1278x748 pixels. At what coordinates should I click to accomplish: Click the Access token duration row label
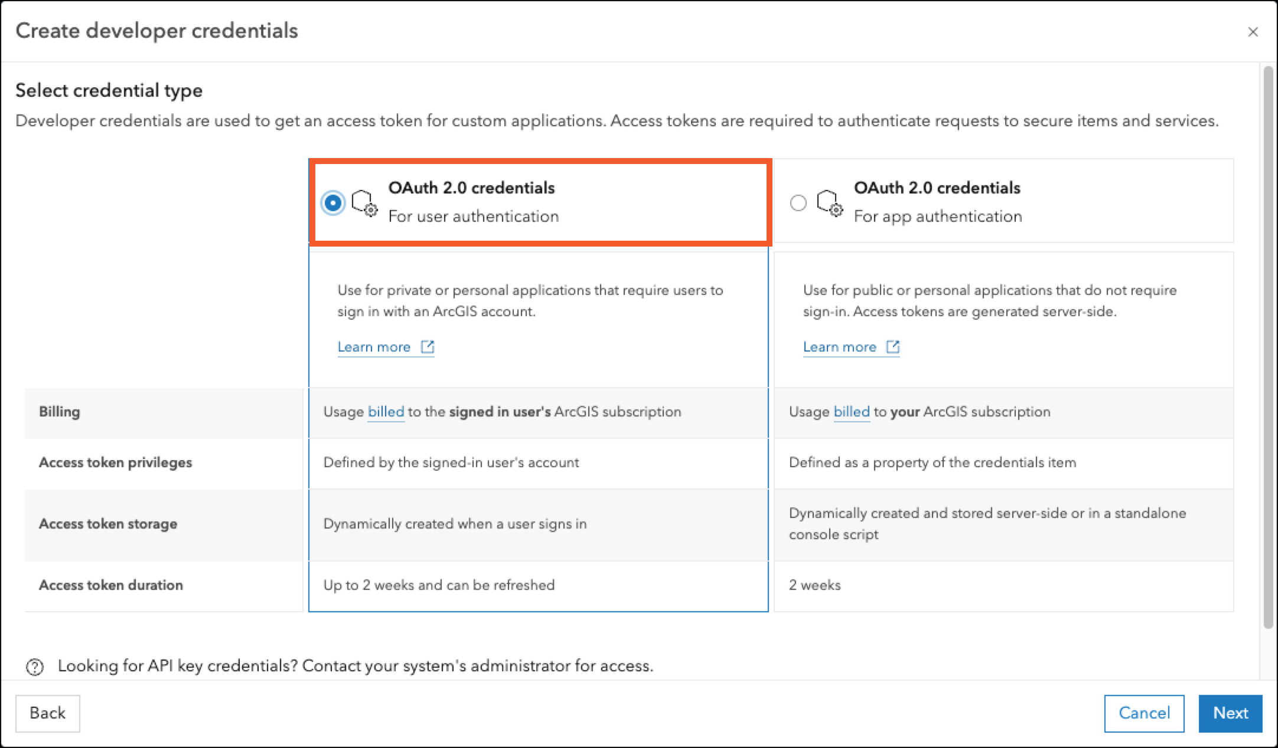[111, 585]
